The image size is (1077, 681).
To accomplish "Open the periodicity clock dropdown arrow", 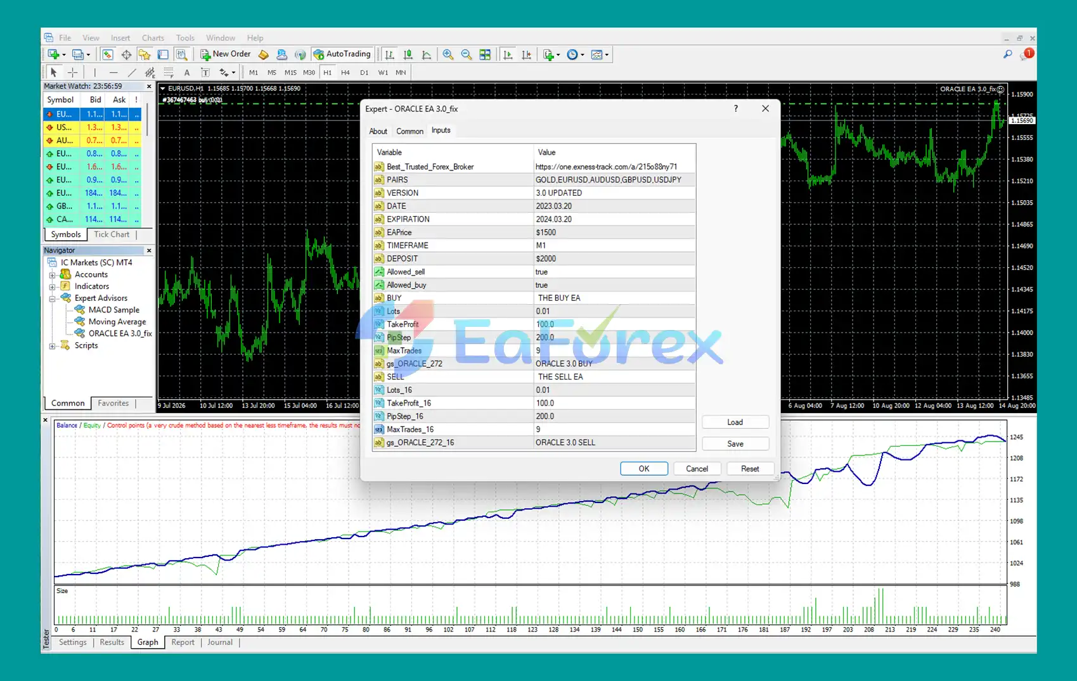I will 583,55.
